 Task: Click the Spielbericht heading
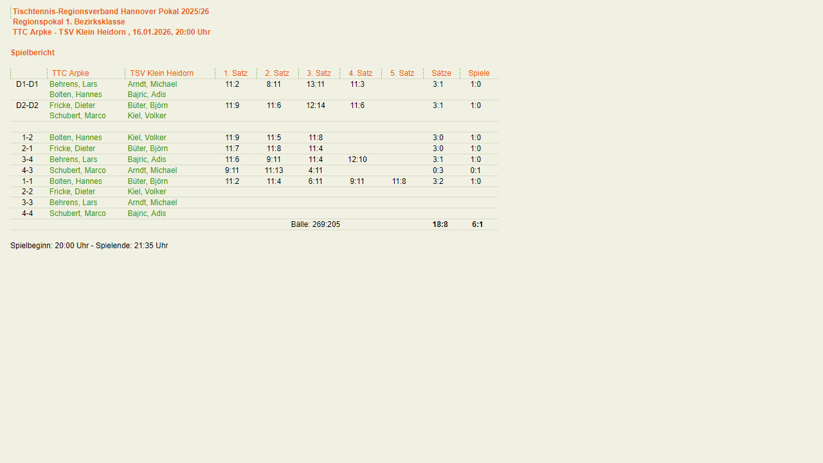(x=33, y=53)
